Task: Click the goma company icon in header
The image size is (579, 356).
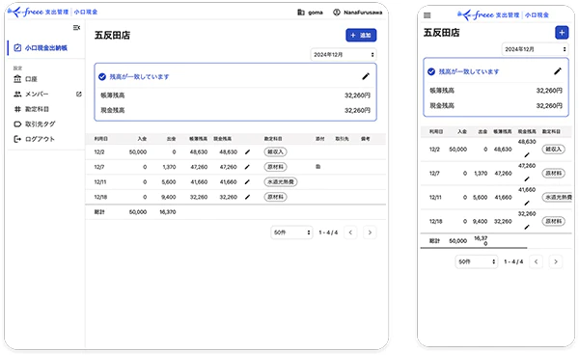Action: click(301, 13)
